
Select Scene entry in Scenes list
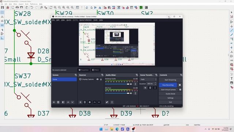[64, 79]
